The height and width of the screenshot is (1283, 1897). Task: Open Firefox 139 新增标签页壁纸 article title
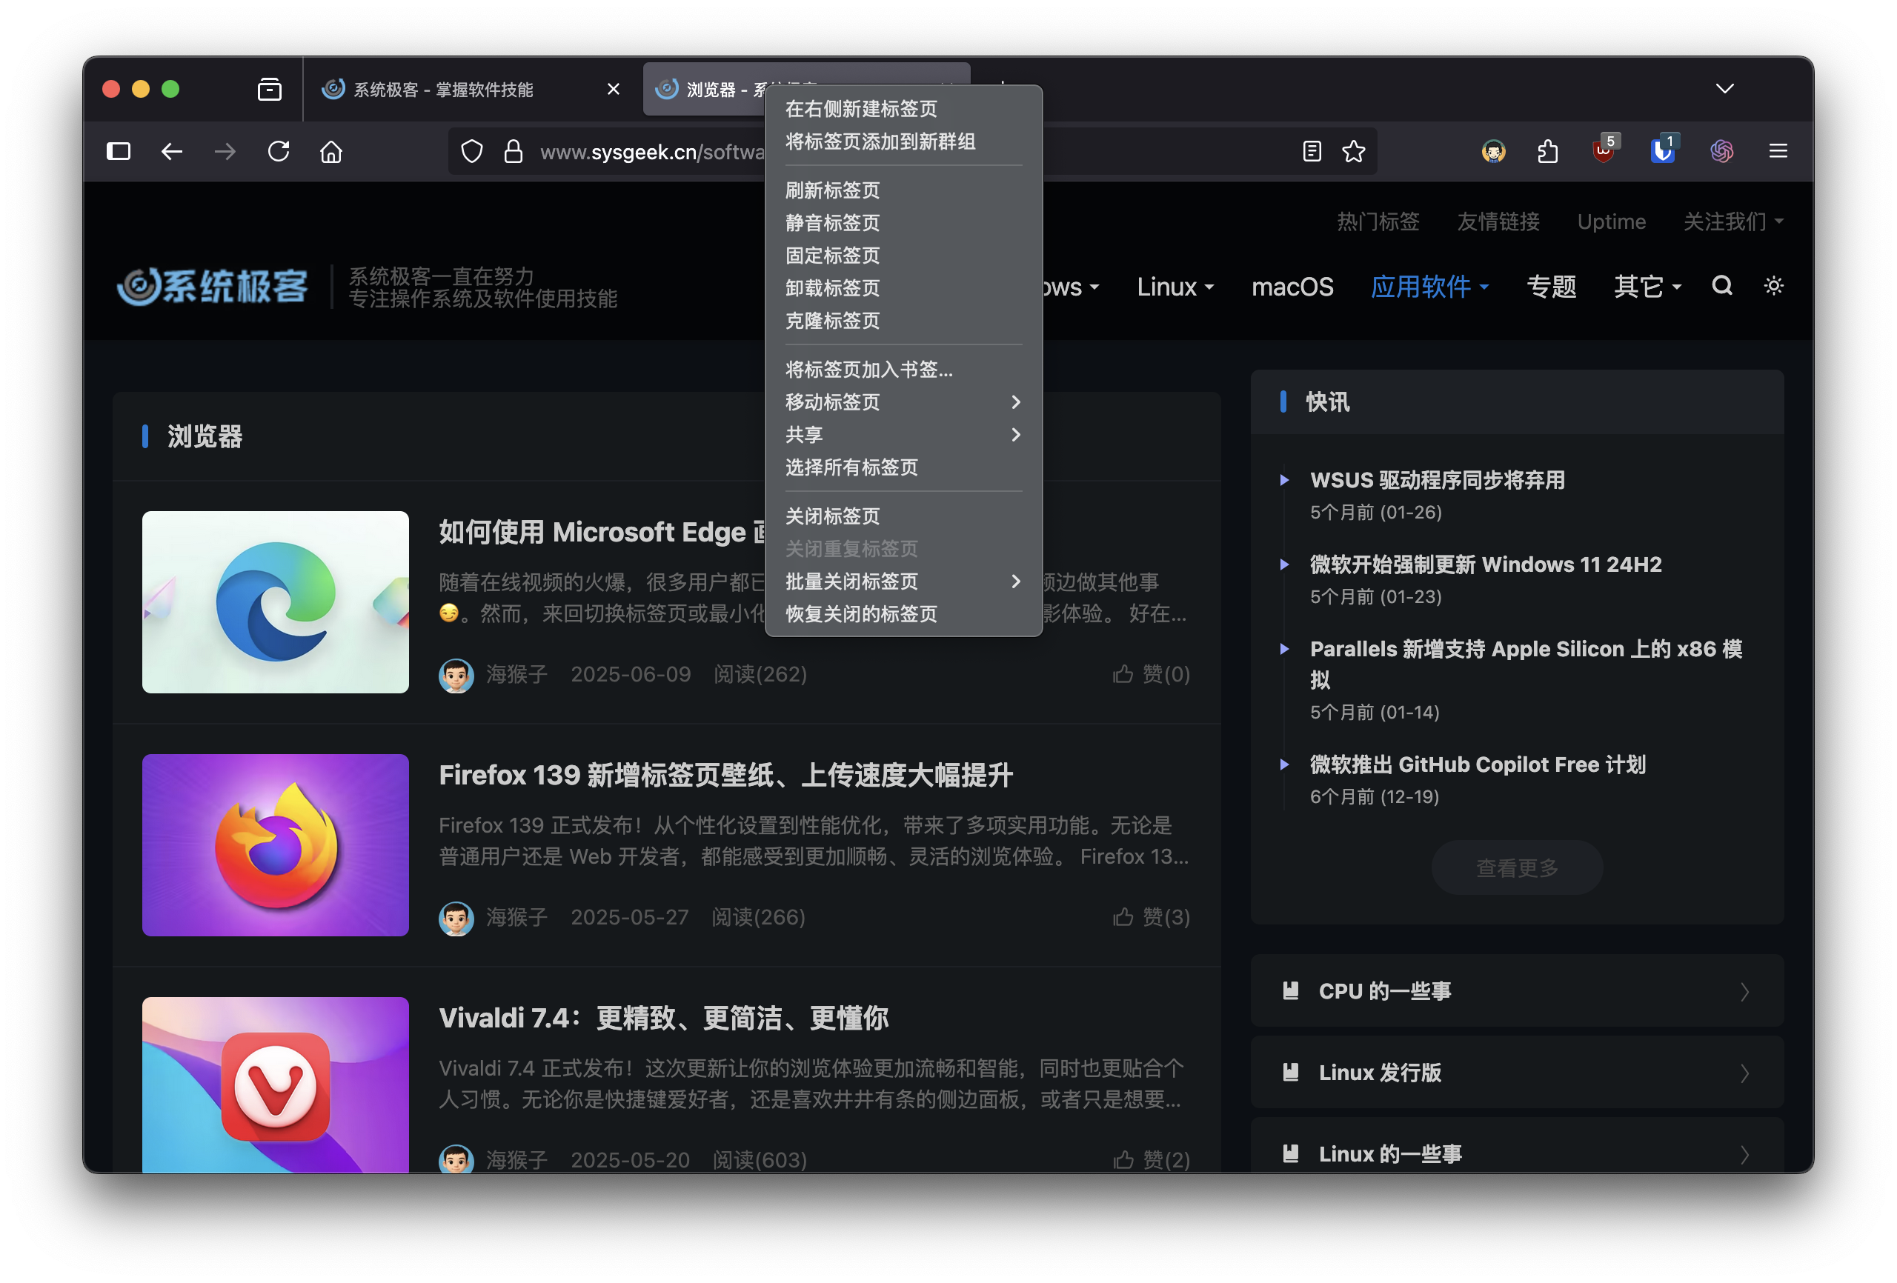point(725,776)
